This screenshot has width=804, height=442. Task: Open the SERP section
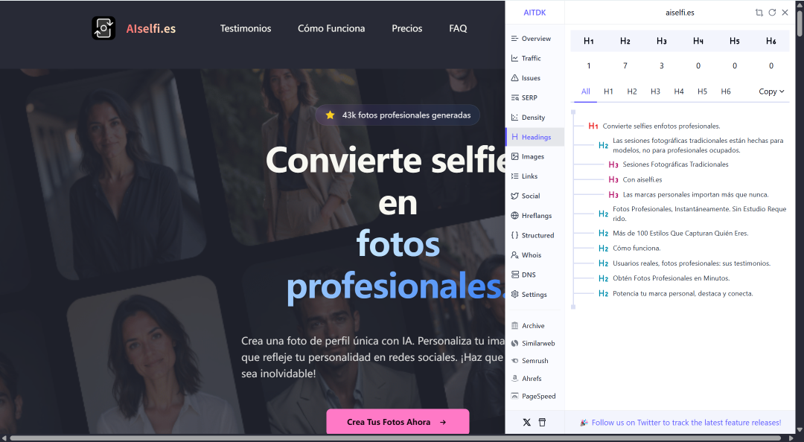[535, 97]
